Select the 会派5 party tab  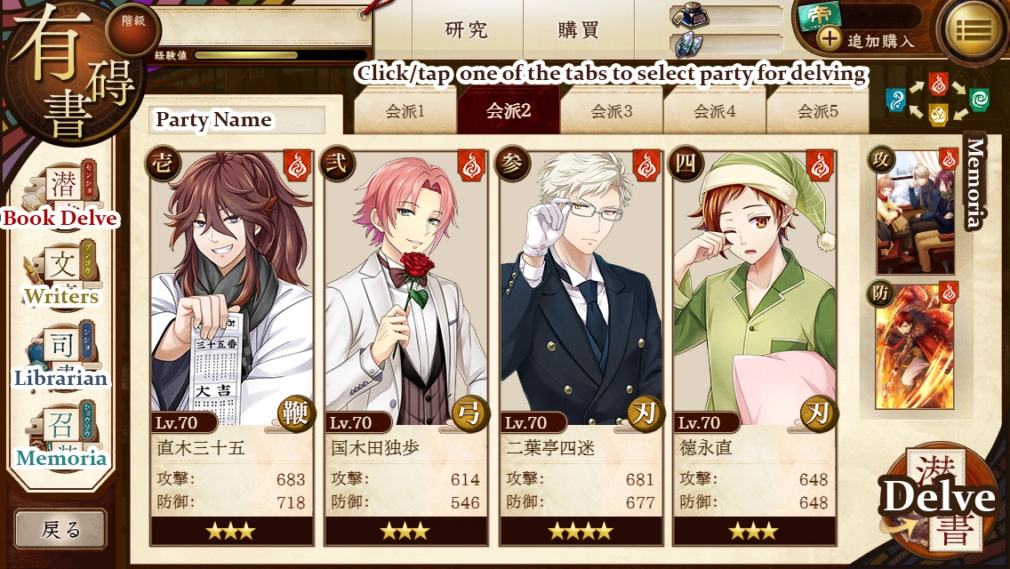click(817, 111)
